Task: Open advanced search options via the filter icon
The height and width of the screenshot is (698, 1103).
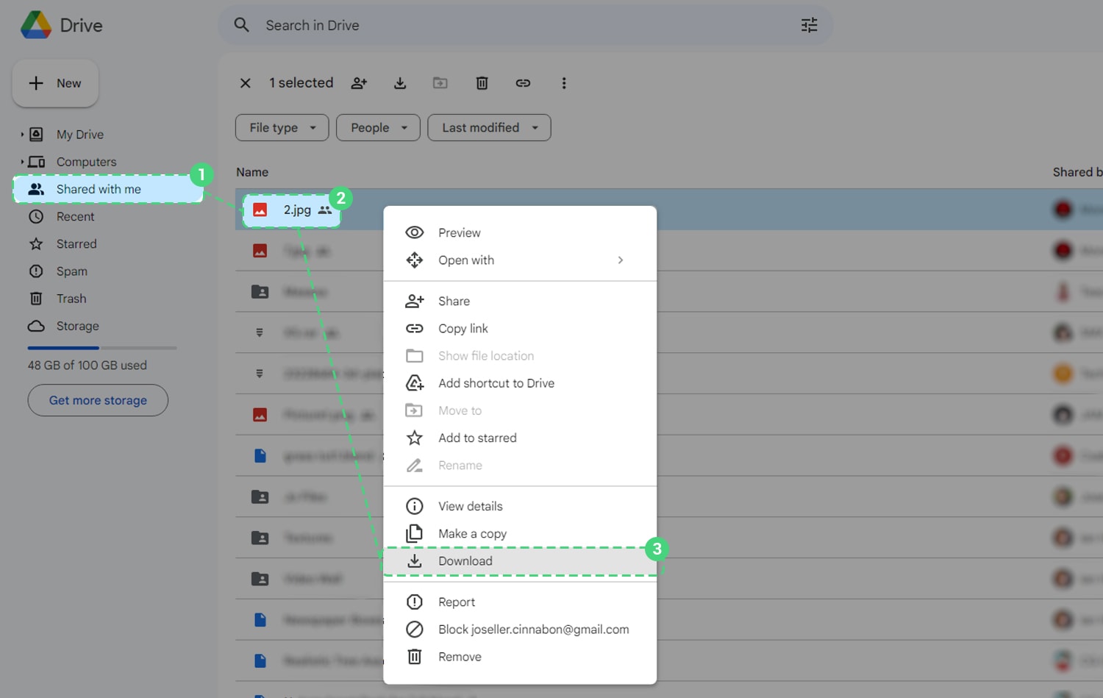Action: pos(809,24)
